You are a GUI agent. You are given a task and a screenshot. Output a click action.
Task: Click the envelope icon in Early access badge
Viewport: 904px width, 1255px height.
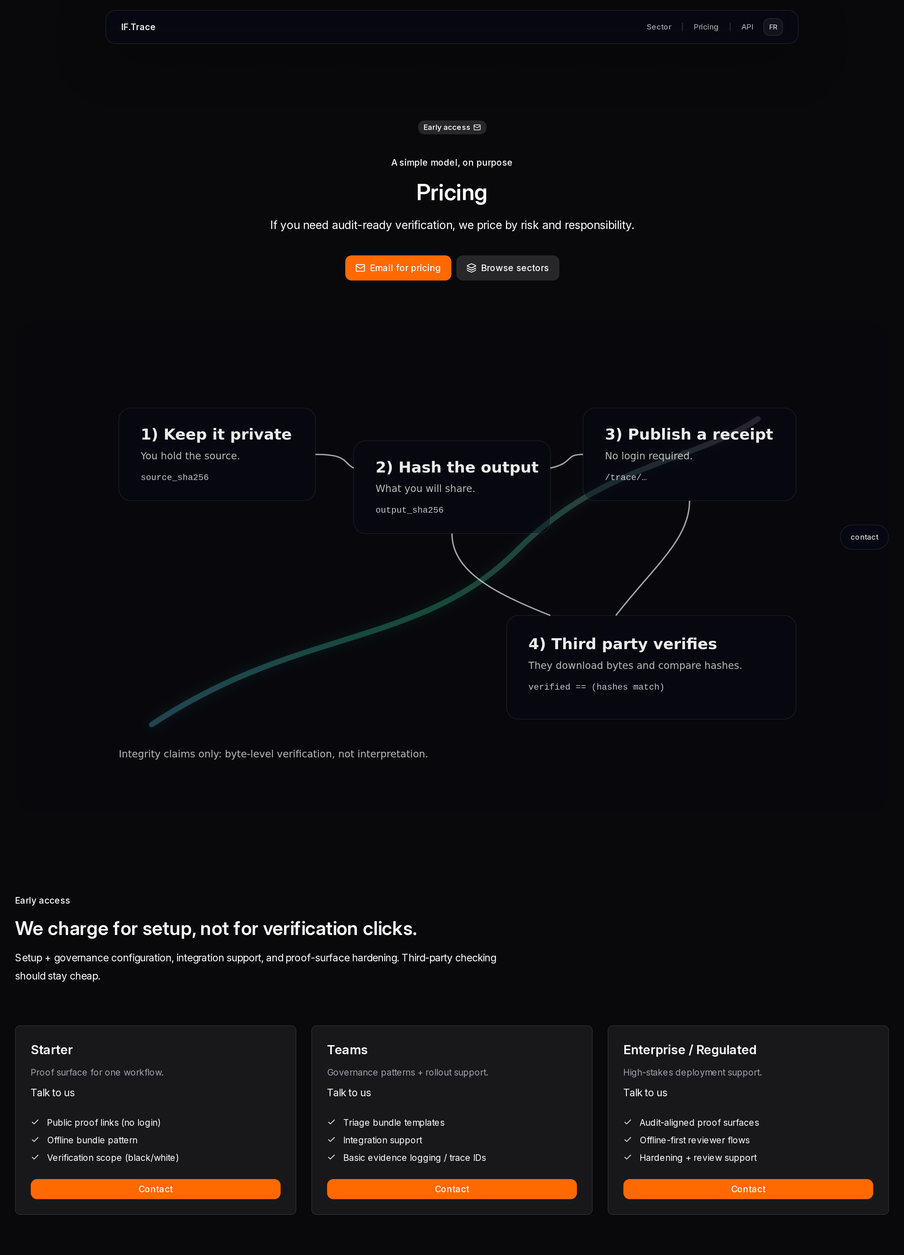coord(476,127)
